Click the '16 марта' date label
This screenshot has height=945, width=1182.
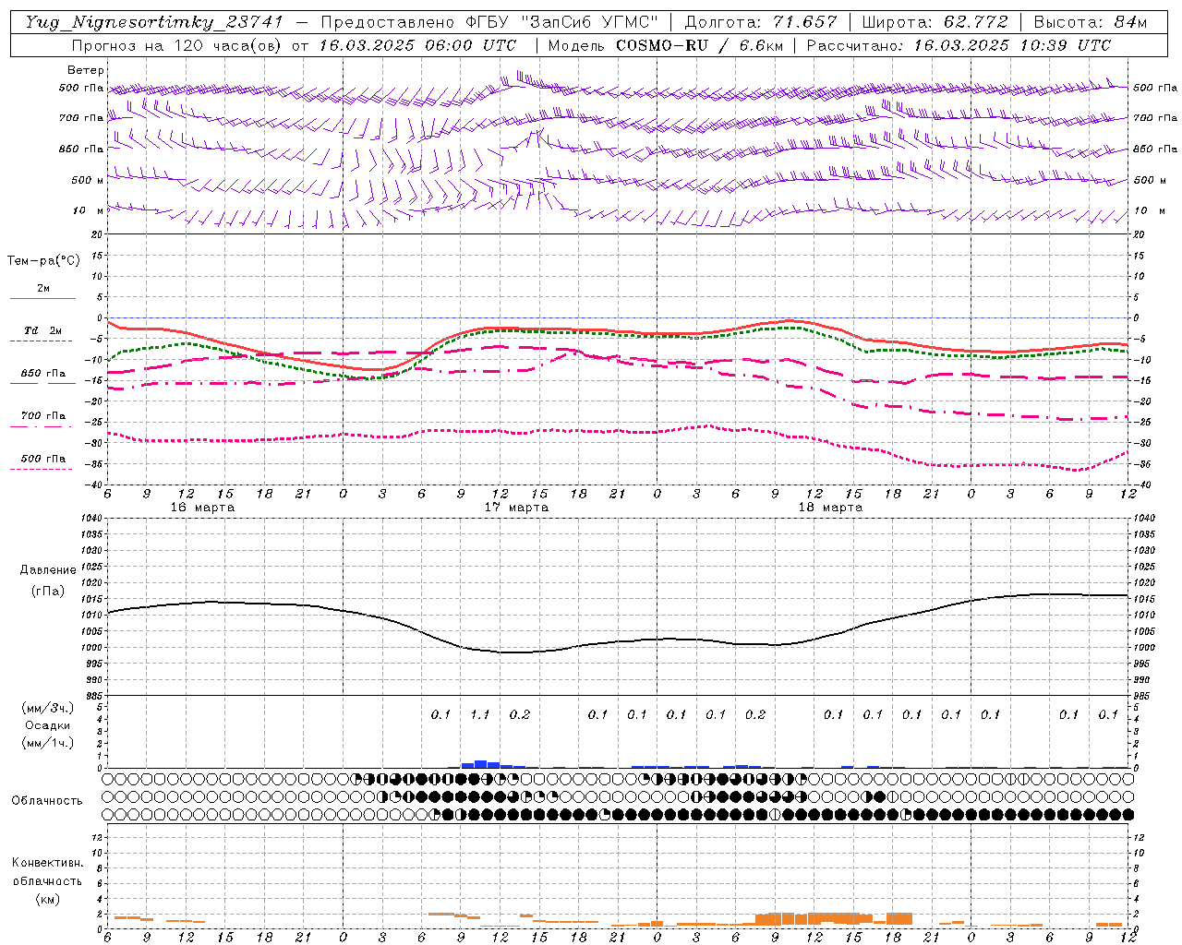pos(202,508)
